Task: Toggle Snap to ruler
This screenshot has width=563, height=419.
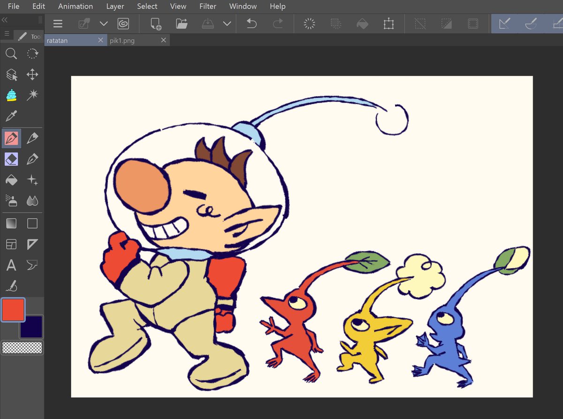Action: pyautogui.click(x=505, y=23)
